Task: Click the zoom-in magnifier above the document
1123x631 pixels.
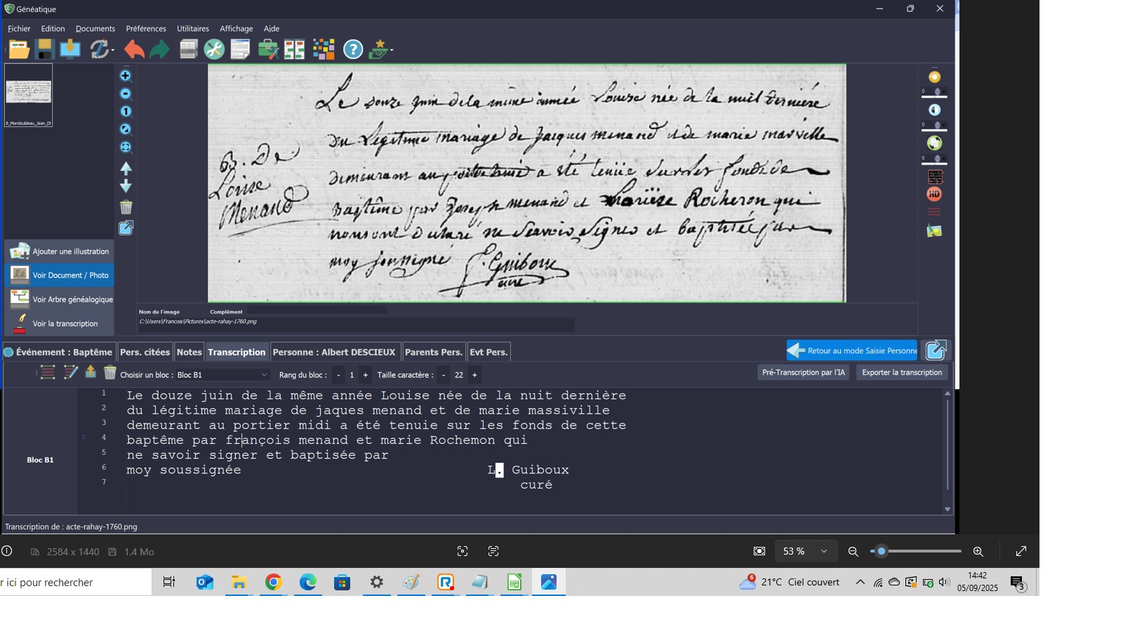Action: [126, 76]
